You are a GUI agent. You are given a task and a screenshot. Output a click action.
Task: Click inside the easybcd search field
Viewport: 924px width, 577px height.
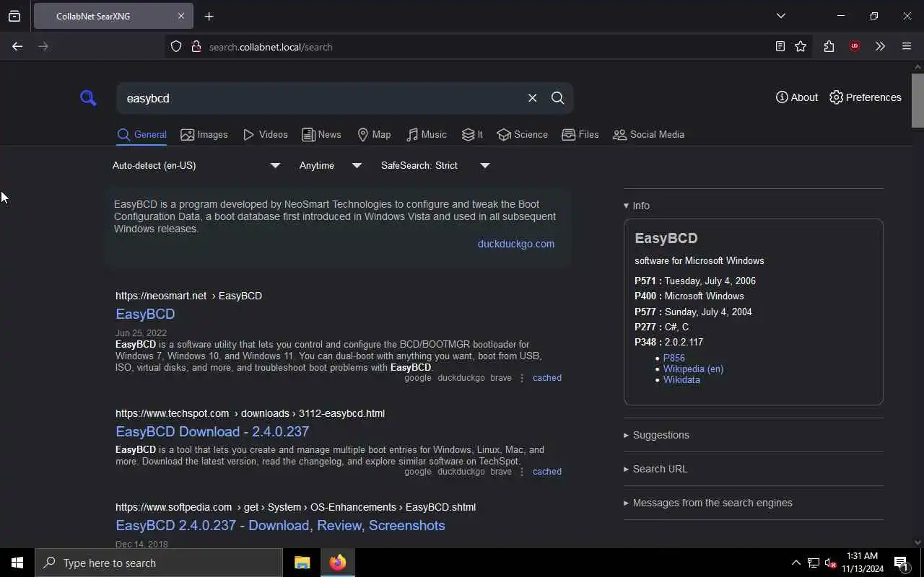[321, 98]
